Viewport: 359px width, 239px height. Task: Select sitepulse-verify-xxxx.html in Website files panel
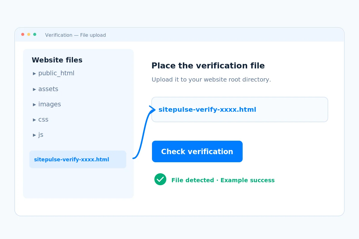point(78,159)
